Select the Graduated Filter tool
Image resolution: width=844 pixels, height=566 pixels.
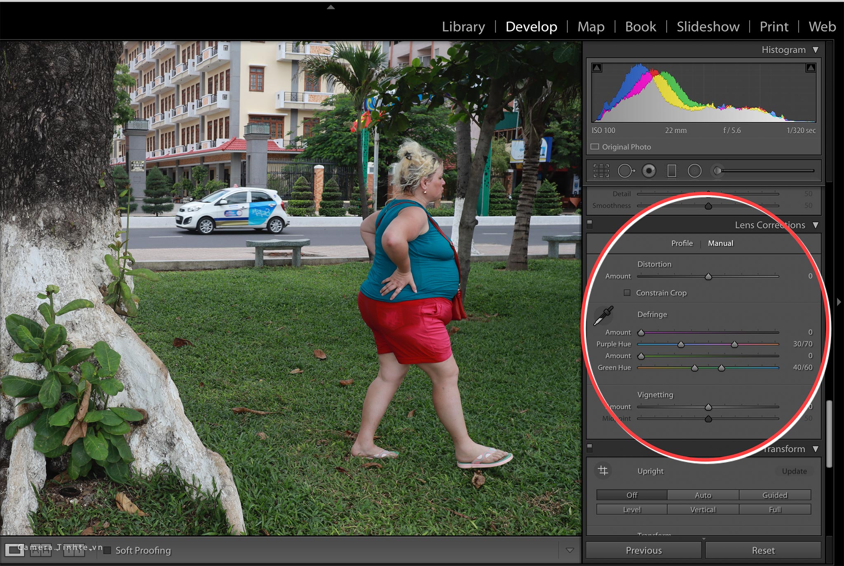pos(672,171)
